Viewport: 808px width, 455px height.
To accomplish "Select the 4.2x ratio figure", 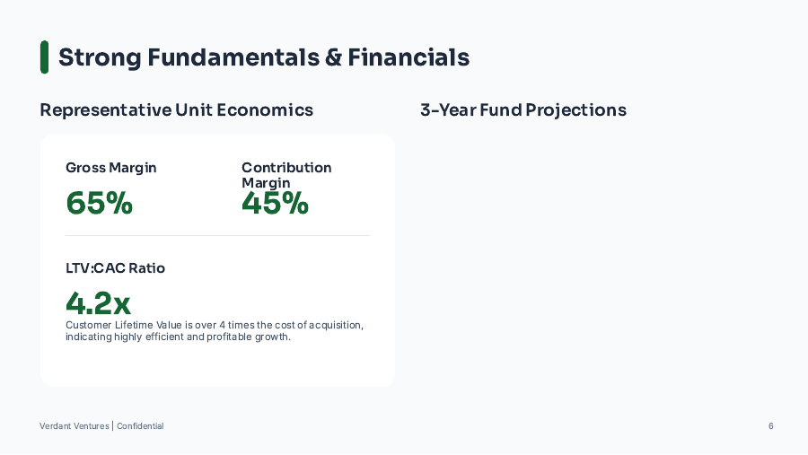I will (x=99, y=302).
